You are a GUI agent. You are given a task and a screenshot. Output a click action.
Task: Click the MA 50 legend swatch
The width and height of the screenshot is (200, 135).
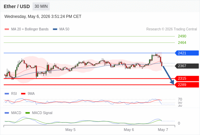(55, 29)
